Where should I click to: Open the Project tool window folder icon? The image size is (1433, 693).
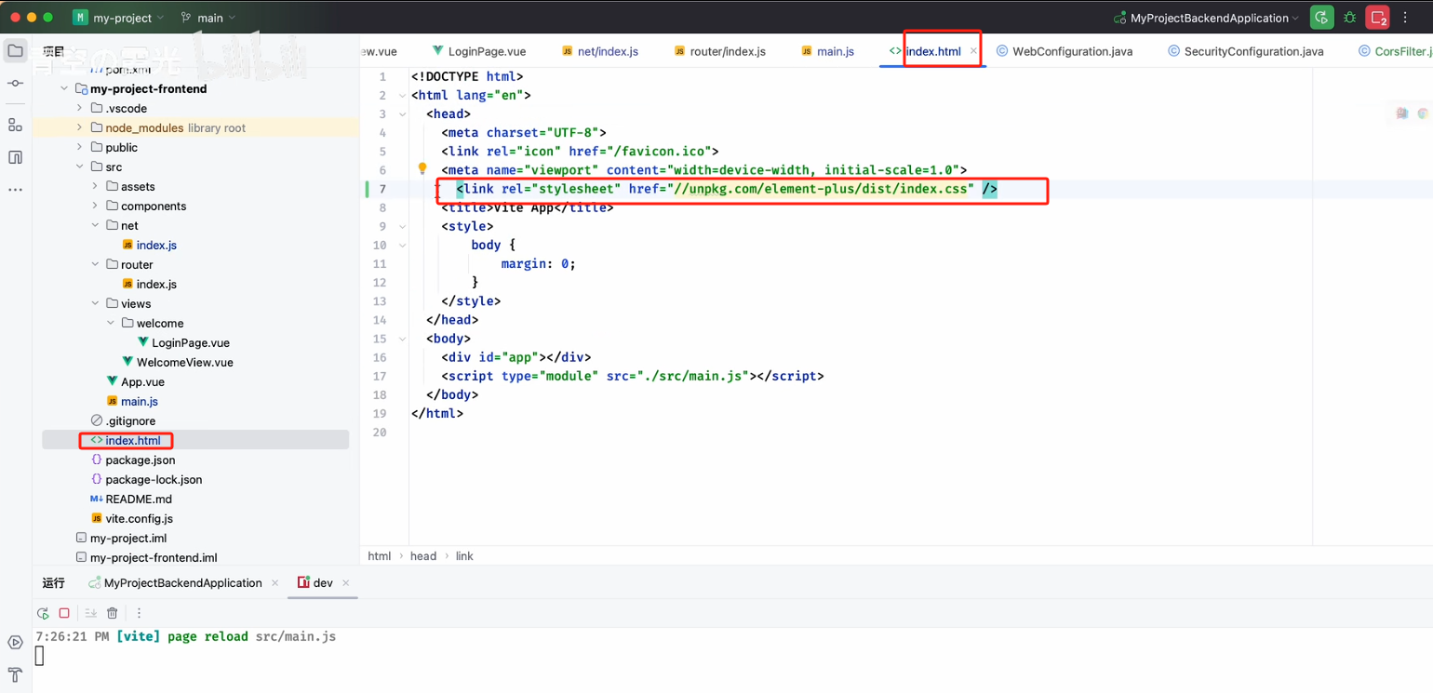tap(15, 51)
